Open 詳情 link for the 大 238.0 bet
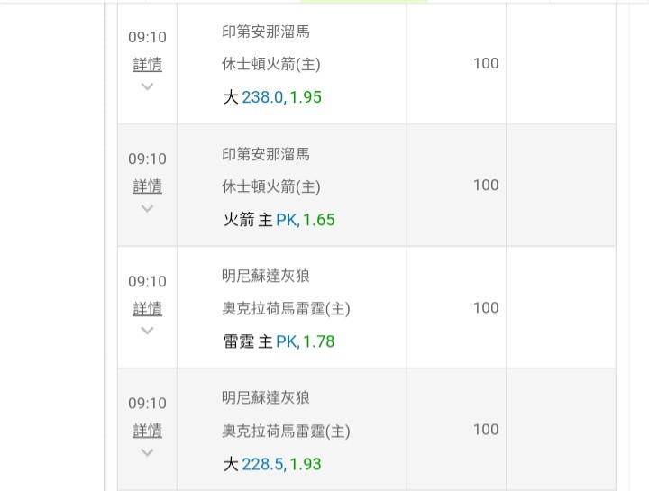Screen dimensions: 649x491 tap(147, 64)
